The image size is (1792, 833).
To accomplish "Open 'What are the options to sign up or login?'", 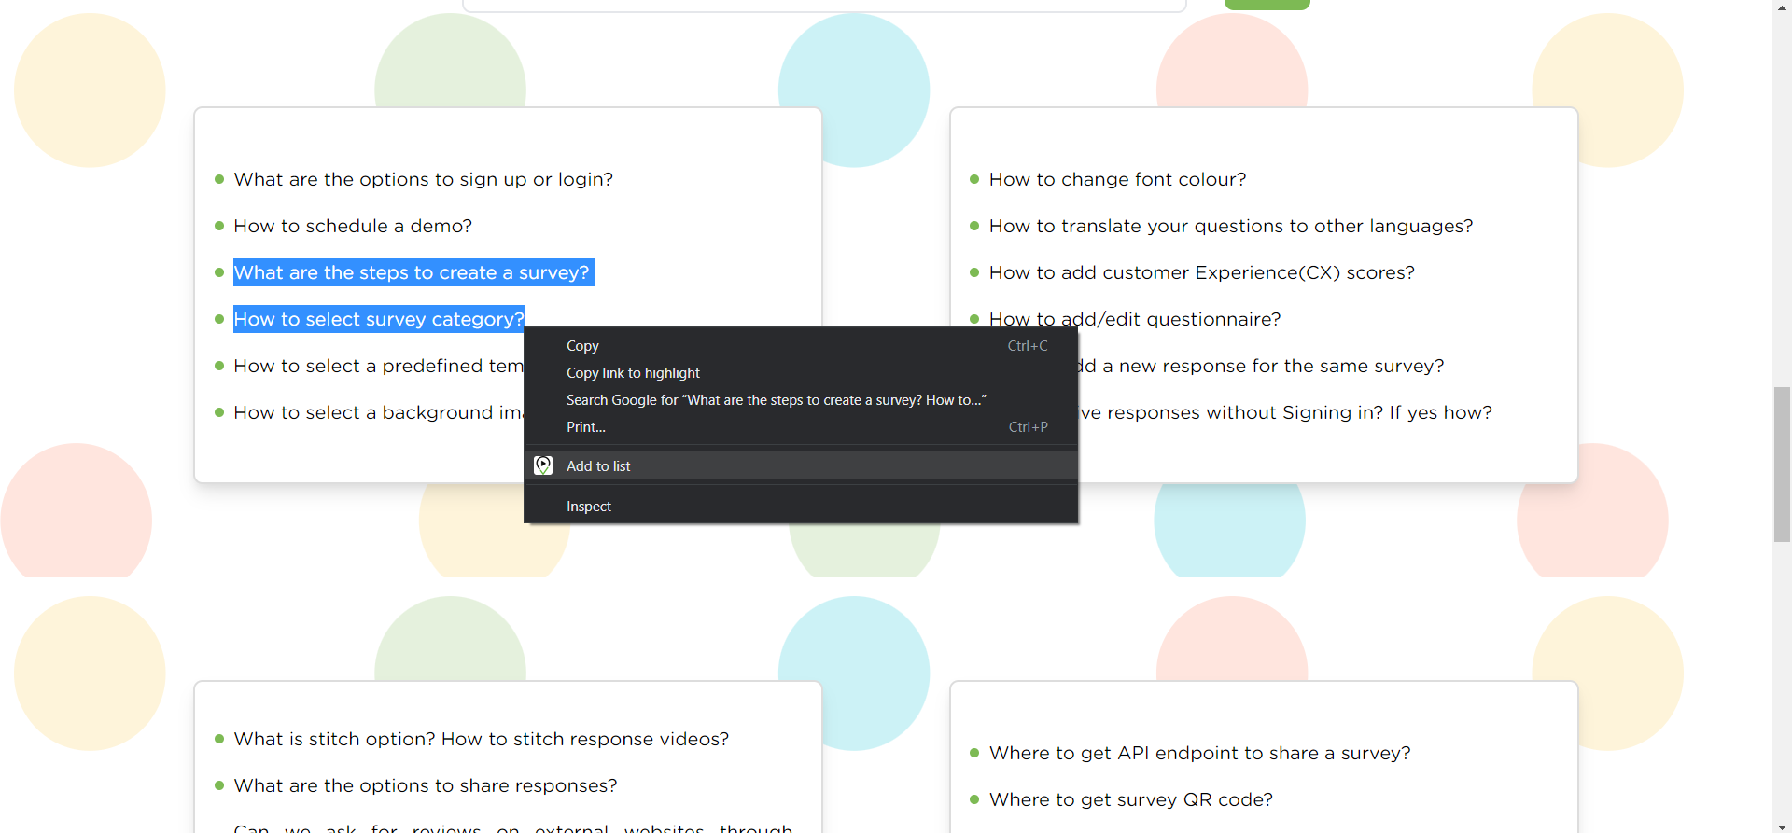I will click(x=423, y=179).
